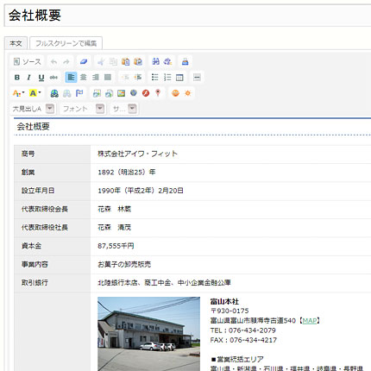Click the 事業内容 header cell
Viewport: 371px width, 371px height.
(x=53, y=265)
